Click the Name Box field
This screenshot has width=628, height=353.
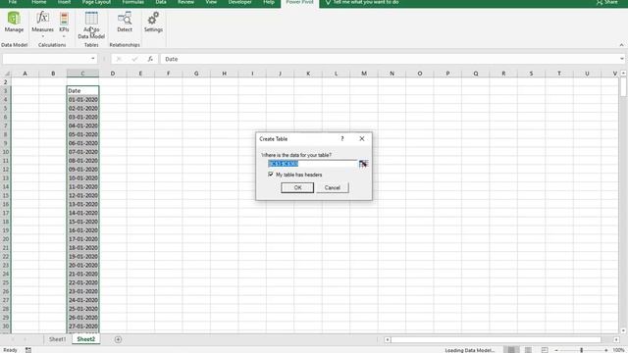click(46, 59)
